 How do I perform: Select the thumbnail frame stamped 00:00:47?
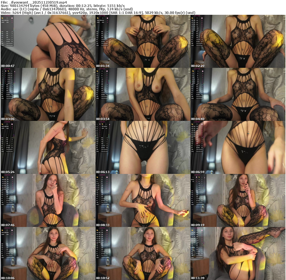48,41
